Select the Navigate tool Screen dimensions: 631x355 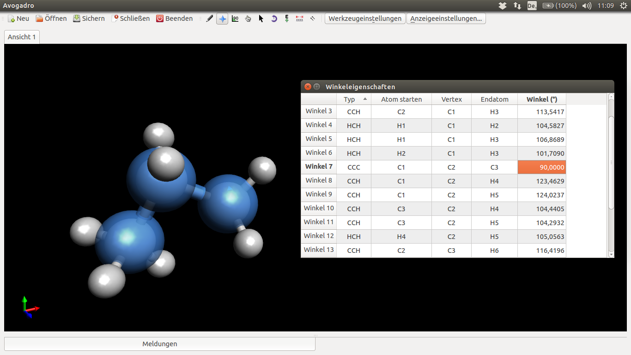[x=222, y=18]
